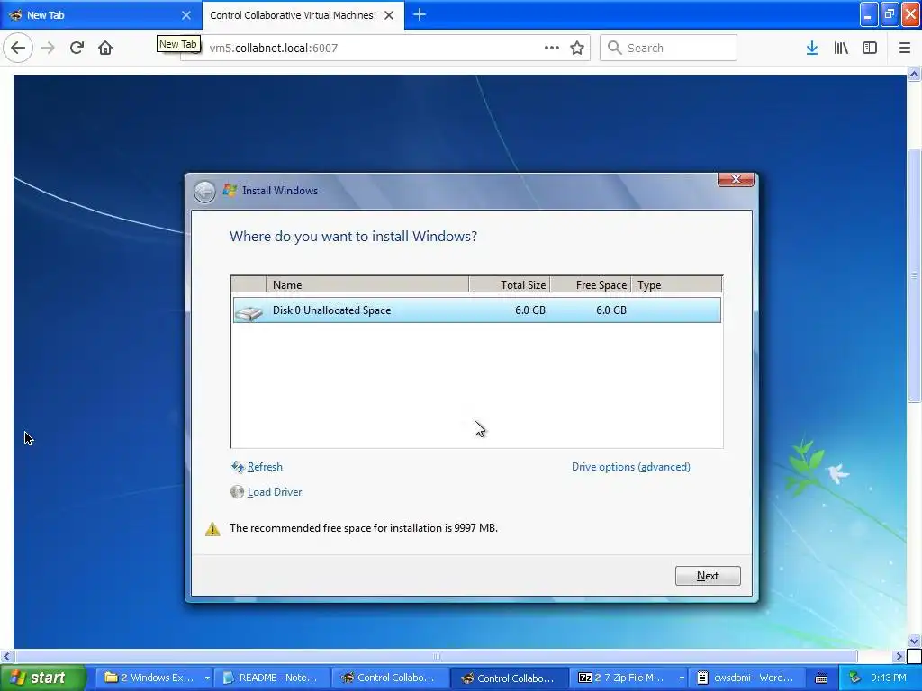Click horizontal scrollbar left arrow
Image resolution: width=922 pixels, height=691 pixels.
(x=6, y=656)
